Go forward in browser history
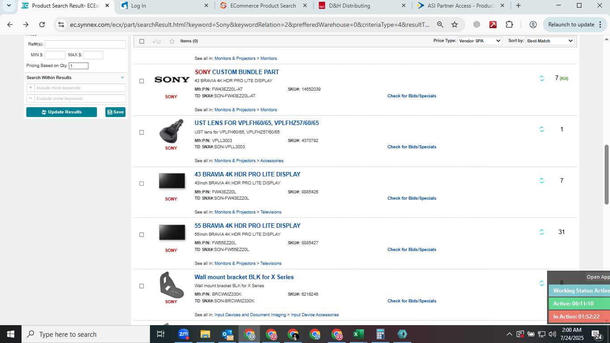Screen dimensions: 610x343 click(26, 25)
